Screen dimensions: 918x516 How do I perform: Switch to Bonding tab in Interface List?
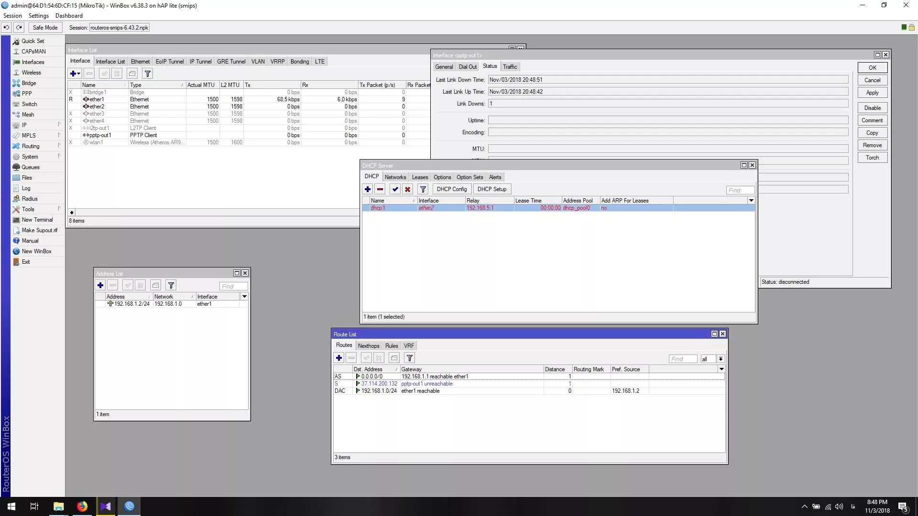pyautogui.click(x=300, y=62)
